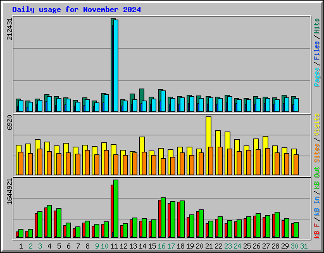
Task: Click the orange Sites bar for day 22
Action: [220, 161]
